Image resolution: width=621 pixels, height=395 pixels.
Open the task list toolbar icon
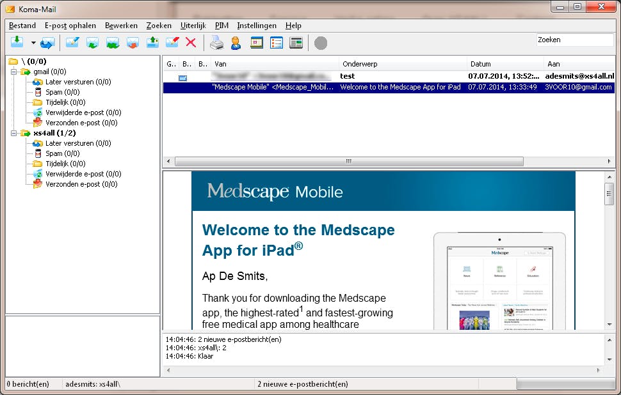click(277, 42)
